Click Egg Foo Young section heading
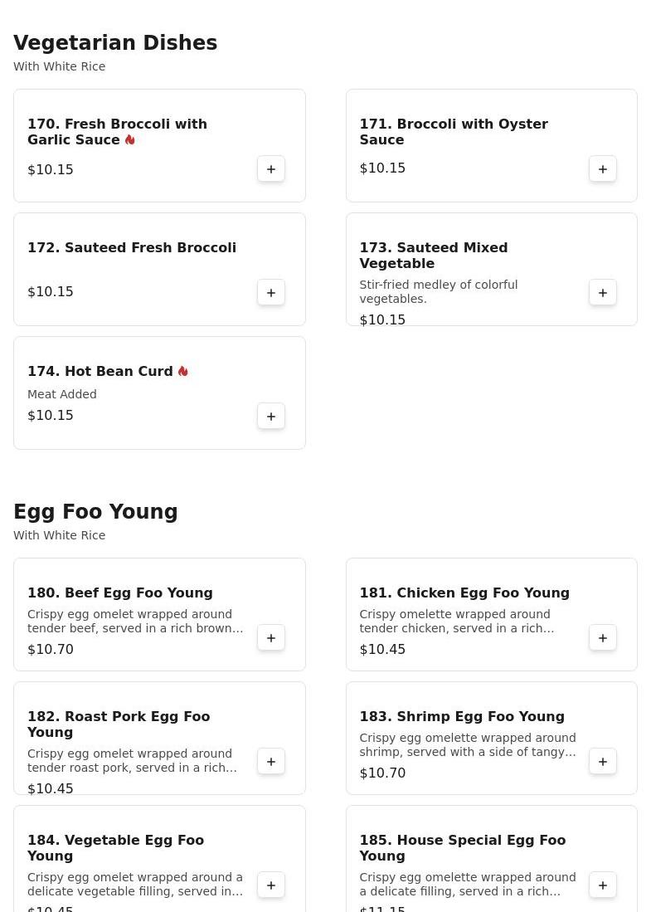This screenshot has width=651, height=912. pyautogui.click(x=95, y=511)
